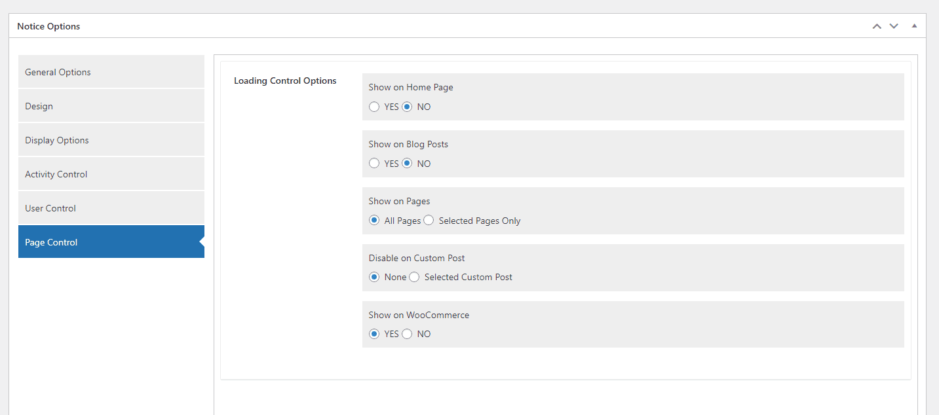Viewport: 939px width, 415px height.
Task: Collapse the Notice Options panel
Action: [914, 26]
